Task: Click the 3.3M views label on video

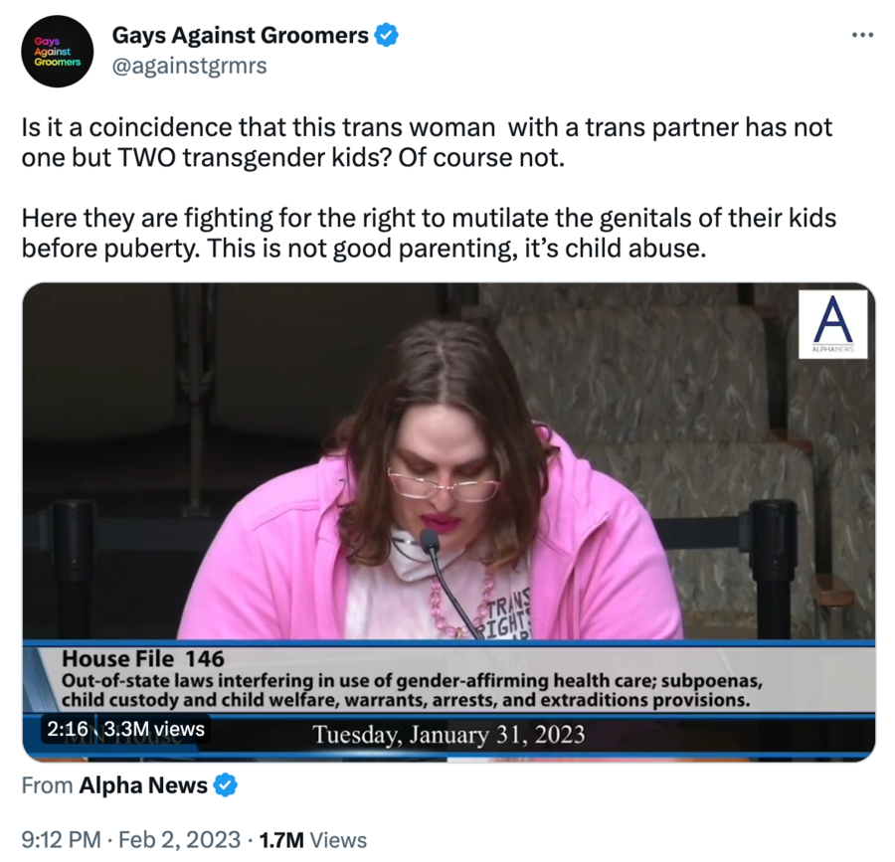Action: (x=154, y=729)
